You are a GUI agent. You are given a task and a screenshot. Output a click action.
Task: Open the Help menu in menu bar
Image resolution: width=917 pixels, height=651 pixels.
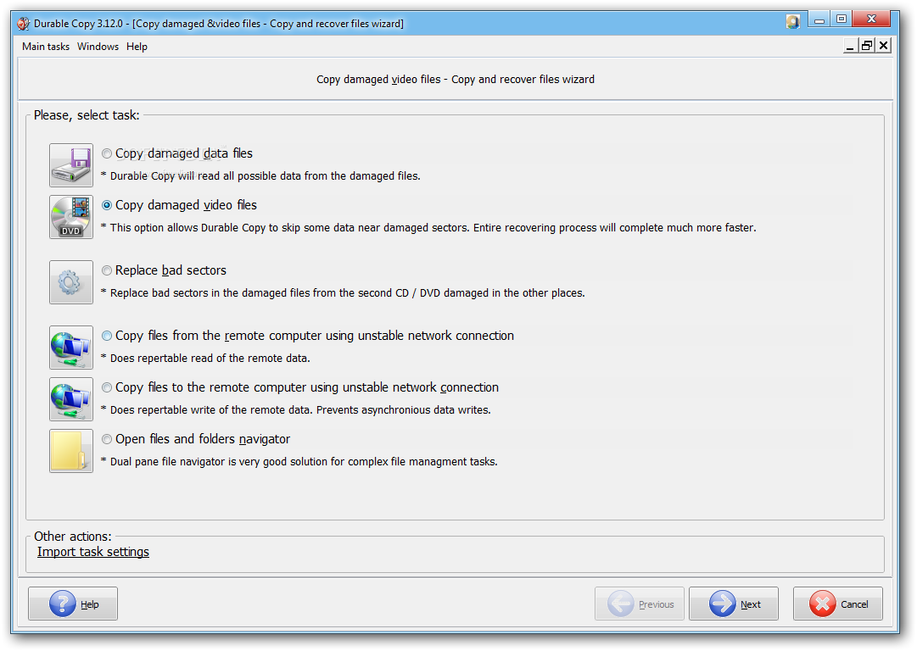(137, 46)
